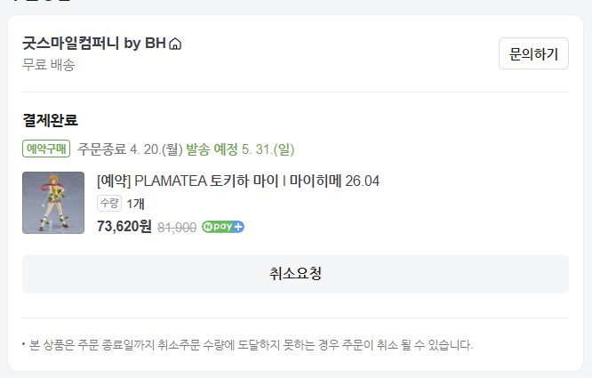Click the 수량 label badge
The height and width of the screenshot is (378, 592).
pyautogui.click(x=109, y=204)
